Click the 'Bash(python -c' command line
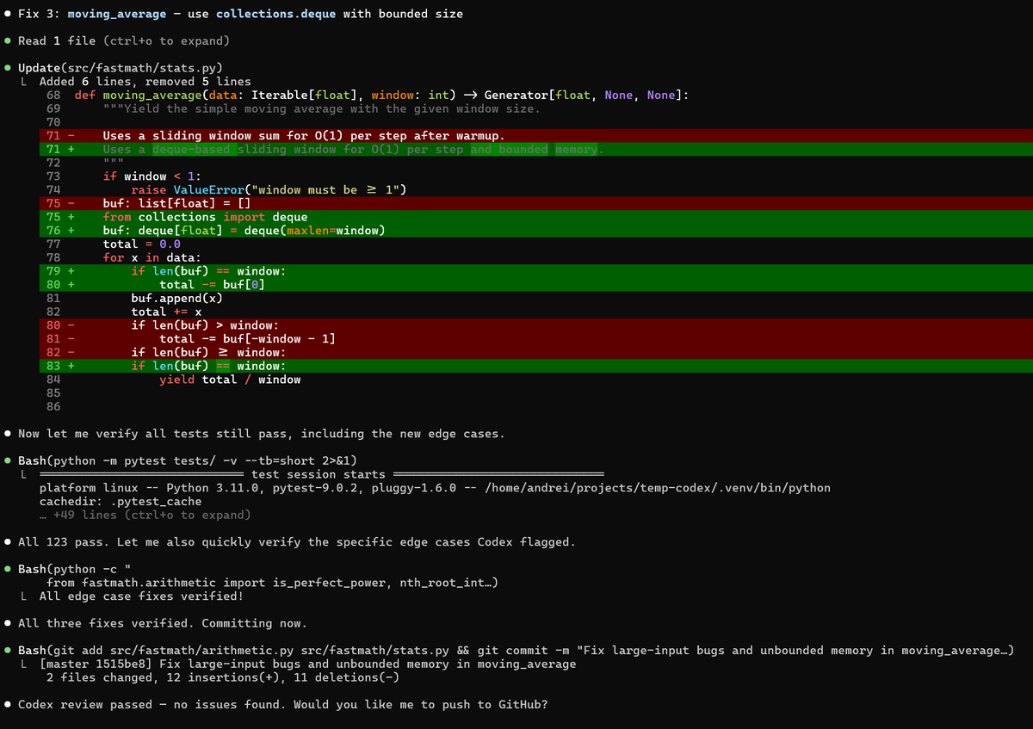Screen dimensions: 1033x729 click(74, 569)
